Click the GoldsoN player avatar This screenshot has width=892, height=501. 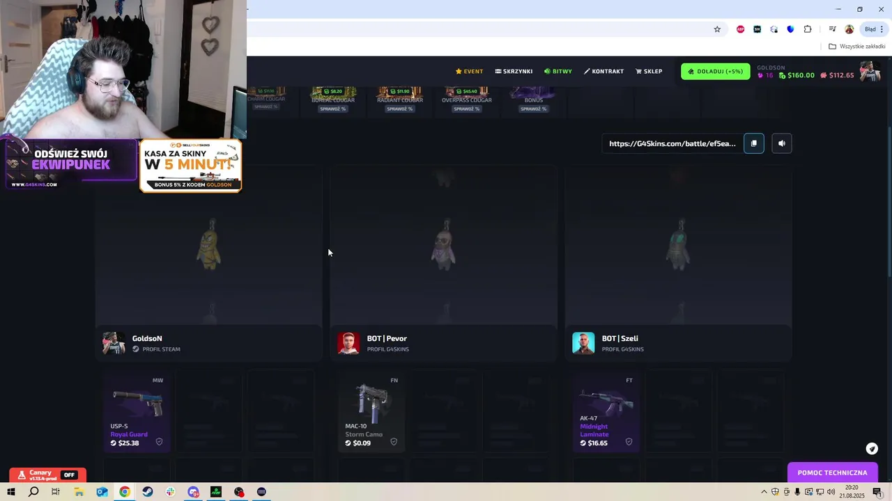coord(114,343)
